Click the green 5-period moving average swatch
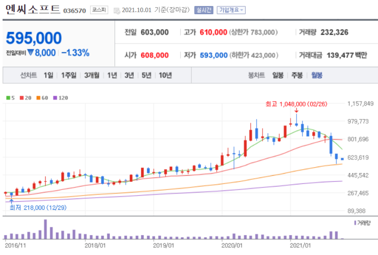Viewport: 378px width, 255px height. (8, 98)
